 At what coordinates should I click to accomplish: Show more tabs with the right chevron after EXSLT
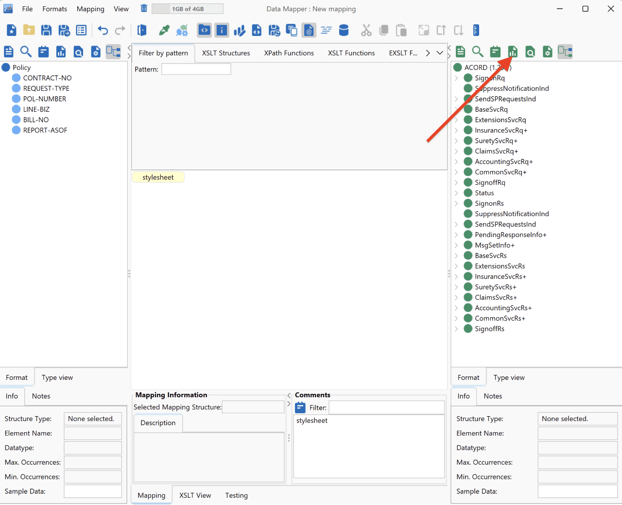click(x=428, y=53)
